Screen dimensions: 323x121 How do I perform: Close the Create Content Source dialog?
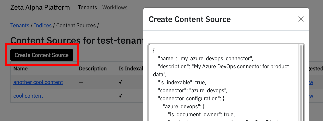click(x=301, y=19)
